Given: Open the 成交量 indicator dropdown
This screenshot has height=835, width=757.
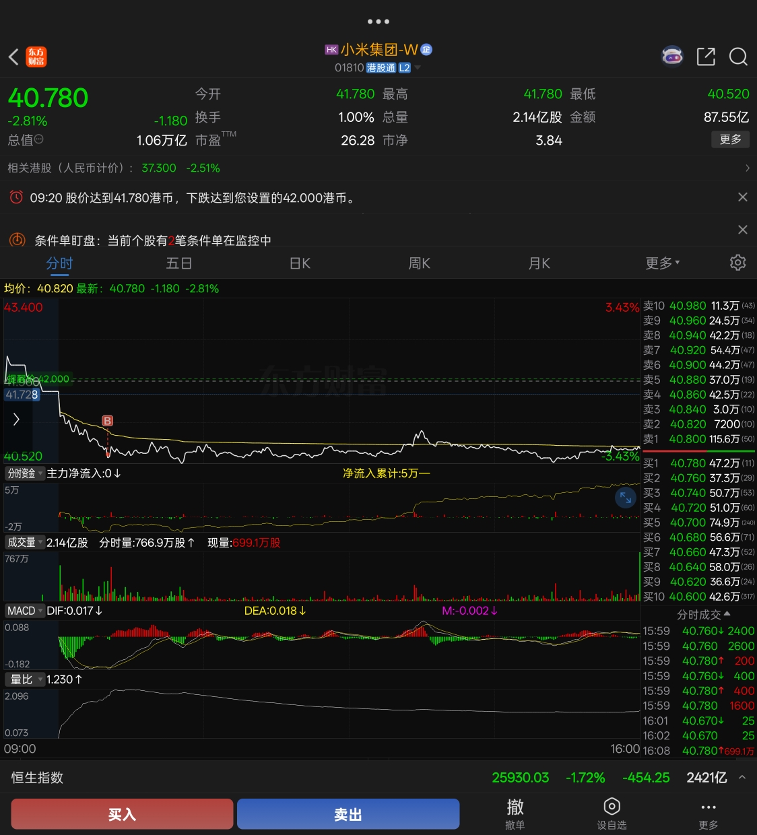Looking at the screenshot, I should (x=24, y=542).
